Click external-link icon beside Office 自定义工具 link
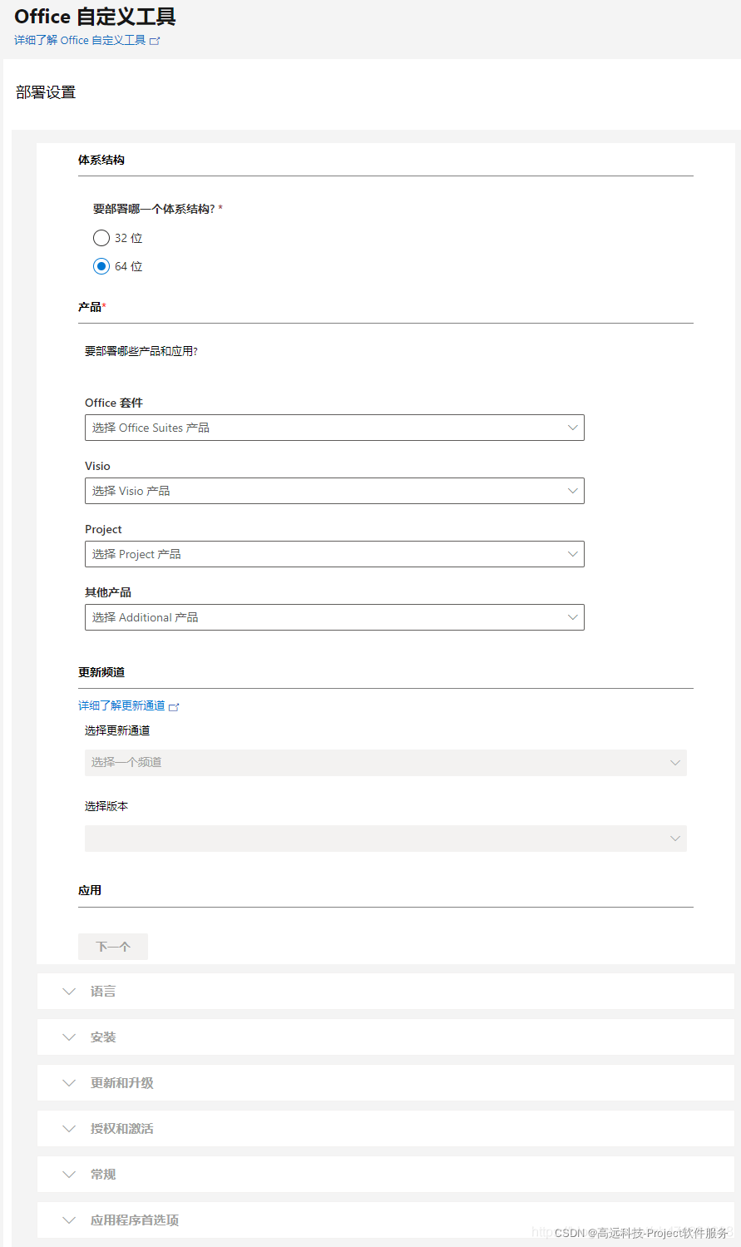This screenshot has width=741, height=1247. pyautogui.click(x=155, y=41)
